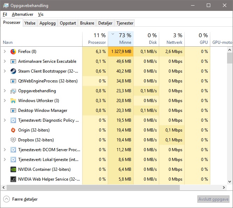Open the Alternativer menu
Viewport: 233px width, 208px height.
[23, 14]
